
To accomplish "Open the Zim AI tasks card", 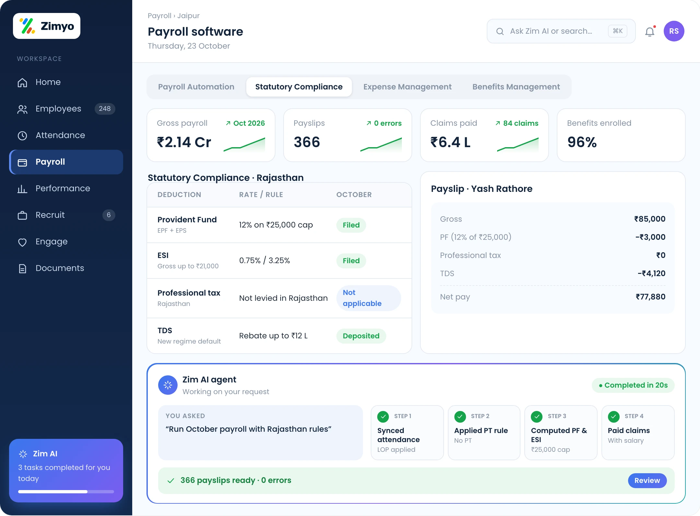I will [x=66, y=471].
